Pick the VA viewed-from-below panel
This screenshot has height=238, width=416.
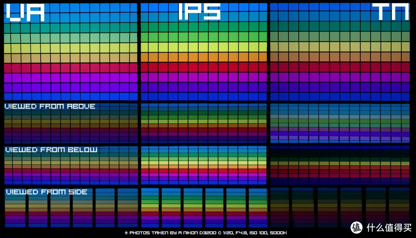click(71, 165)
